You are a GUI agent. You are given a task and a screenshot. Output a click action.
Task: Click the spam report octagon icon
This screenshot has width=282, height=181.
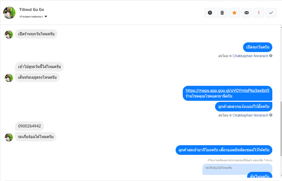pyautogui.click(x=210, y=13)
